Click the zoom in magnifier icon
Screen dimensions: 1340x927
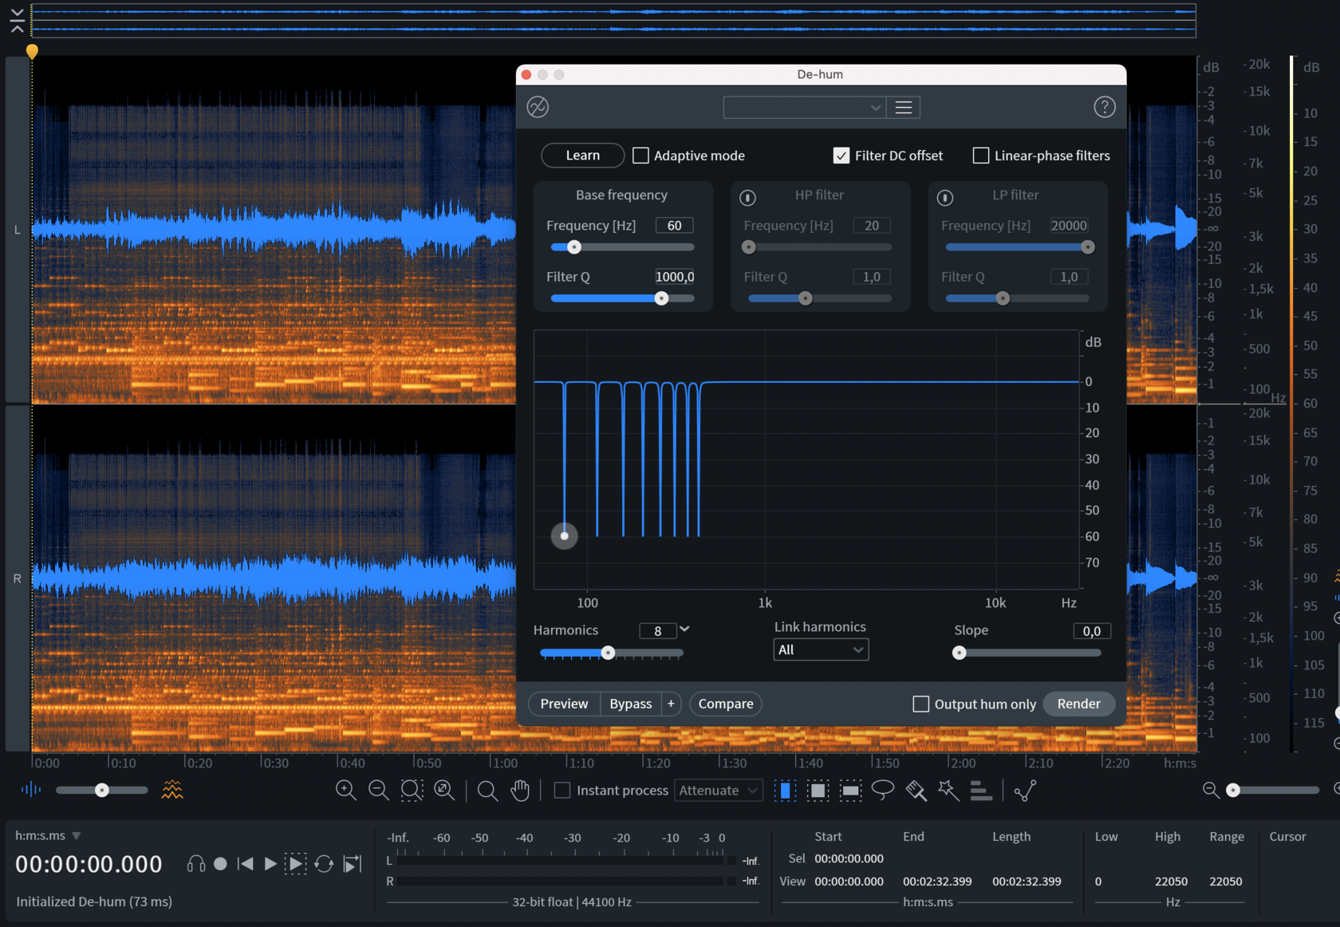click(345, 790)
